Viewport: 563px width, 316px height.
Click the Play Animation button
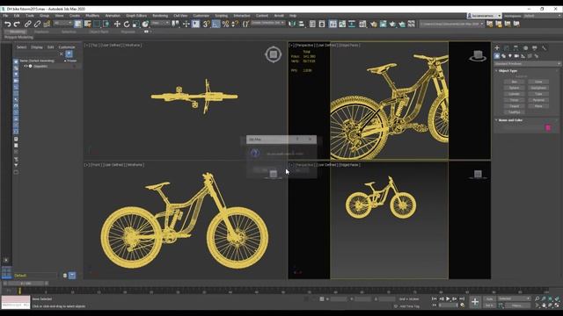(x=448, y=298)
